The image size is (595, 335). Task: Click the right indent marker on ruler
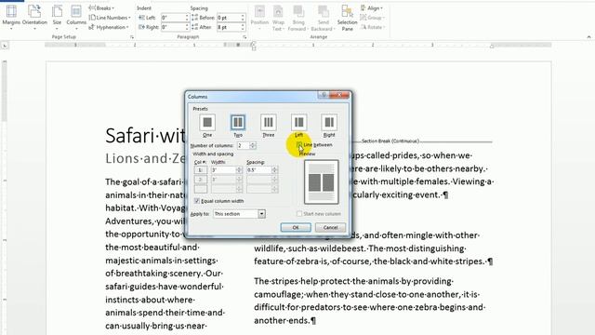[492, 46]
